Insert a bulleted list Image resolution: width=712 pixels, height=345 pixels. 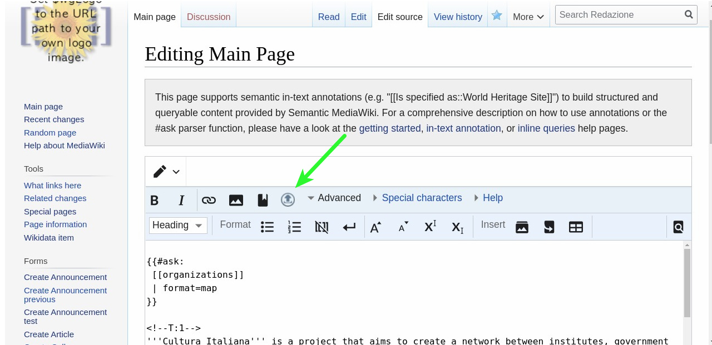pos(268,227)
